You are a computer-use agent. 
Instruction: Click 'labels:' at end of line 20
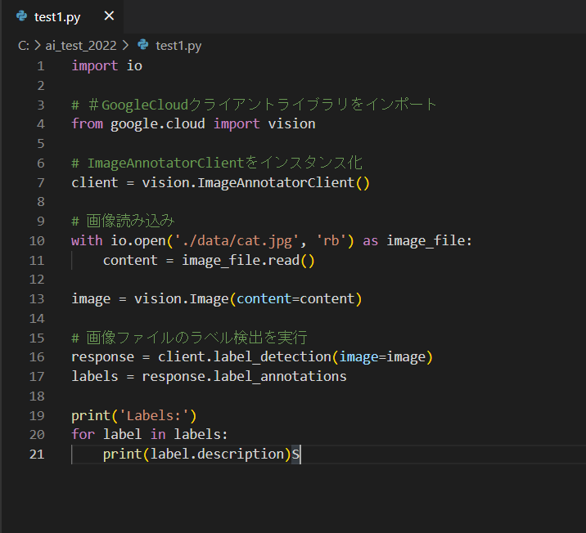[x=201, y=434]
